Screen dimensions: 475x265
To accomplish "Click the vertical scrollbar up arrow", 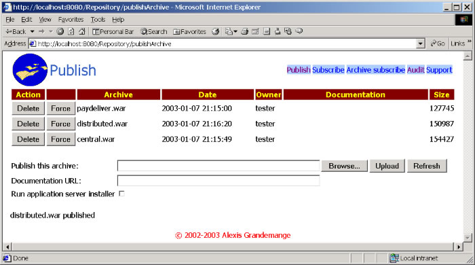I will click(468, 56).
